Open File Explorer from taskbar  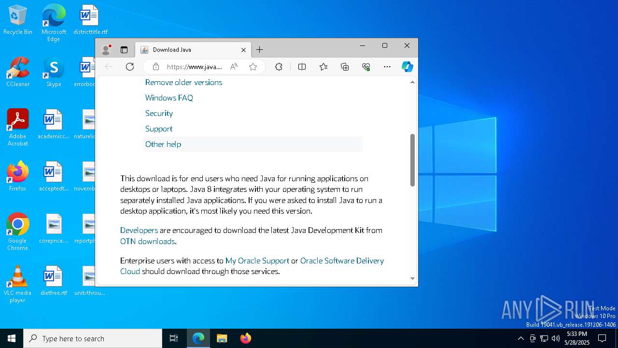tap(222, 338)
